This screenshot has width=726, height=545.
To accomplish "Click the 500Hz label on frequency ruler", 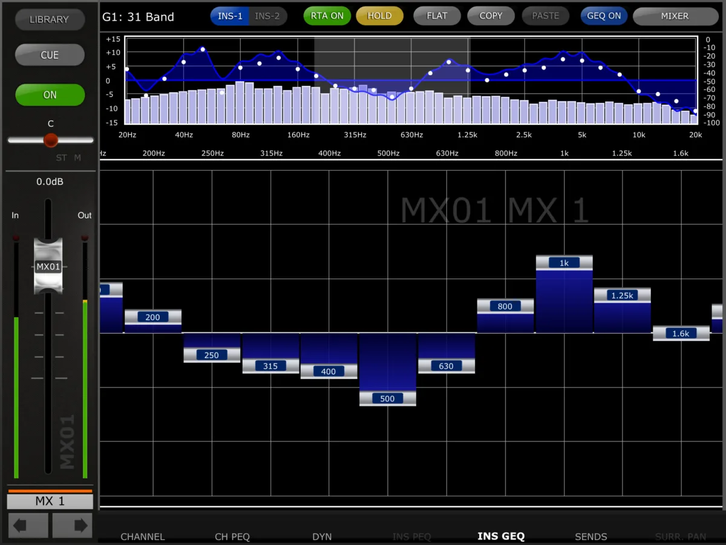I will pyautogui.click(x=388, y=153).
